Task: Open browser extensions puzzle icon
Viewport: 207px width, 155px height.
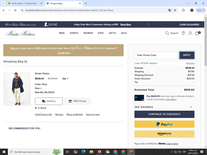Action: pyautogui.click(x=183, y=10)
